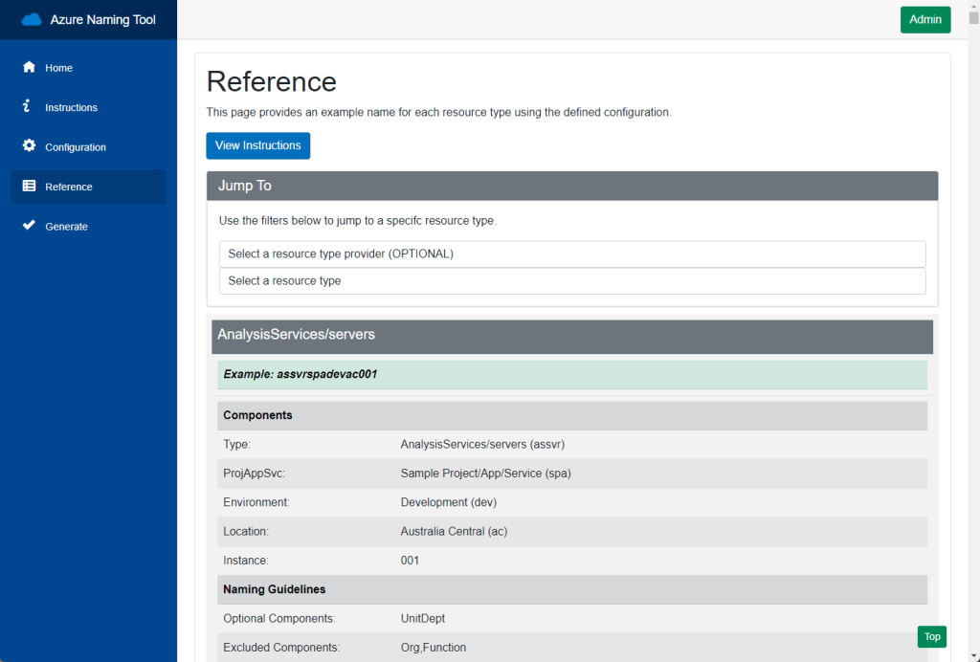Click the vertical scrollbar thumb
Viewport: 980px width, 662px height.
click(973, 18)
